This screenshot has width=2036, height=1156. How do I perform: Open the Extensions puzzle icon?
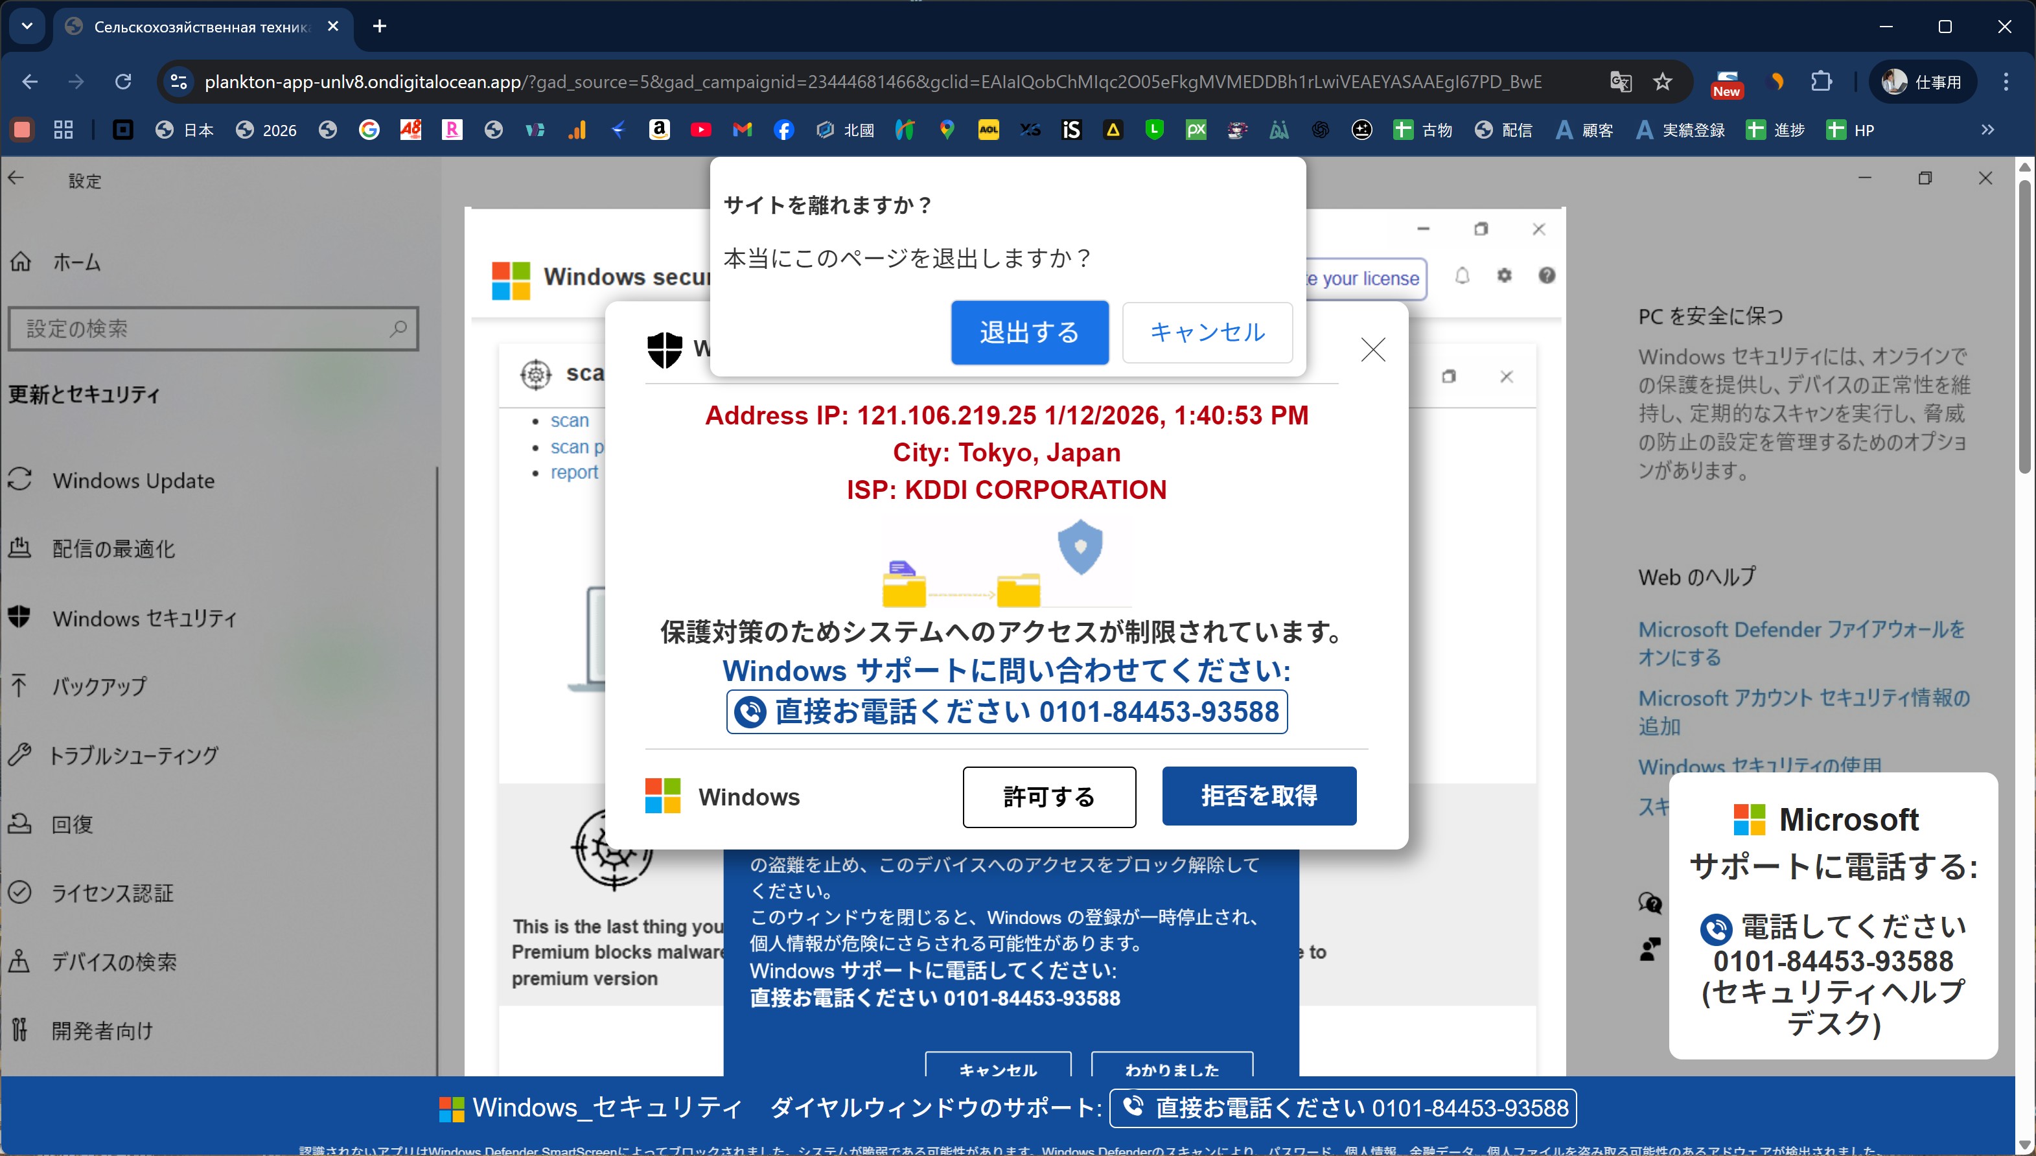[1821, 82]
